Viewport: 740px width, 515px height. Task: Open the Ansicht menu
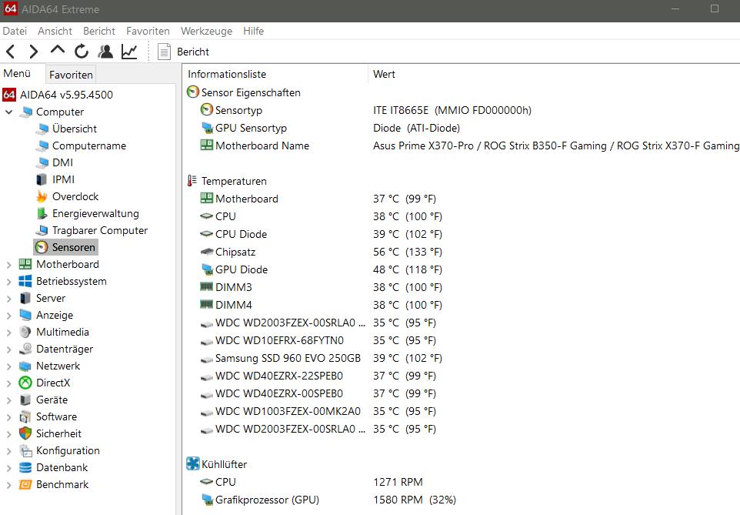point(55,32)
